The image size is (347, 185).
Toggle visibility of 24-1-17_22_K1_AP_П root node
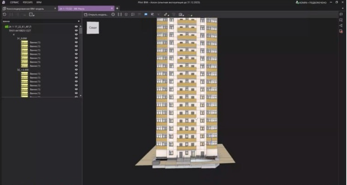(x=76, y=26)
